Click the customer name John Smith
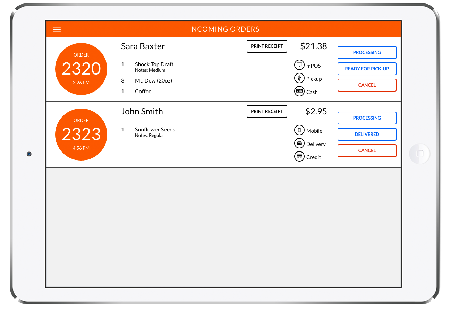This screenshot has height=312, width=451. [x=142, y=112]
